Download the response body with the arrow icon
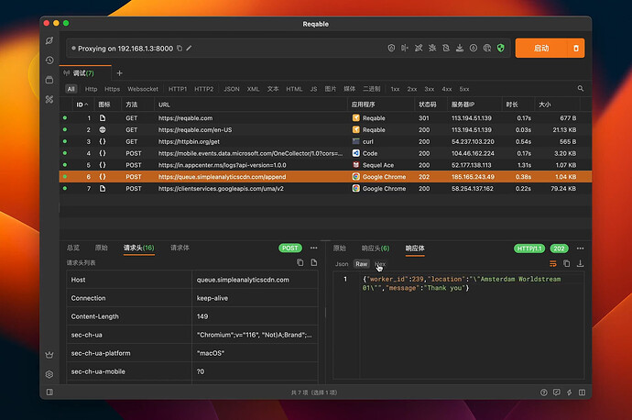The width and height of the screenshot is (632, 420). 580,263
